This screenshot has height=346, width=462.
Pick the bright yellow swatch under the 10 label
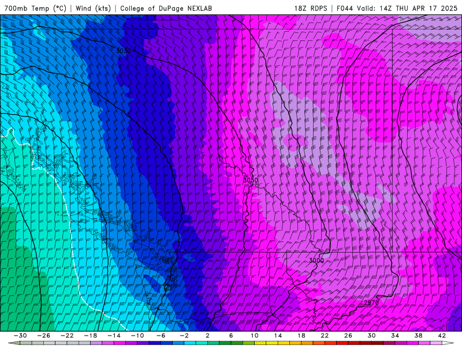(260, 343)
